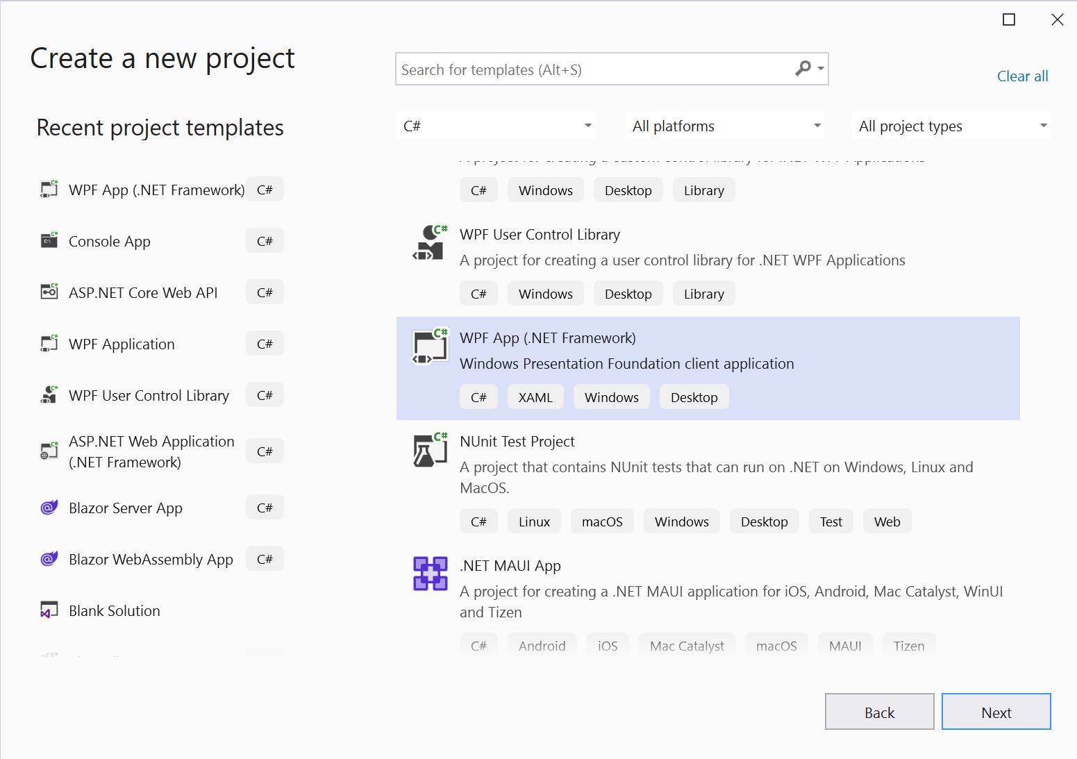Select the NUnit Test Project flask icon
1077x759 pixels.
[430, 449]
